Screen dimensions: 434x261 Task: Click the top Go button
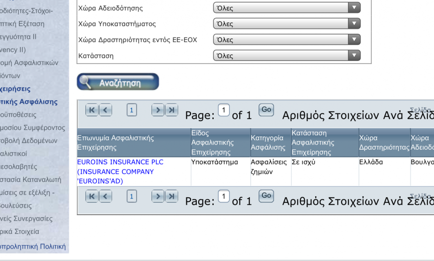point(266,110)
